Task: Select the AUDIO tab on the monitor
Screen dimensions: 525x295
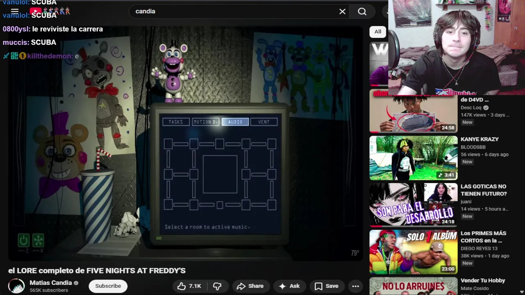Action: [235, 122]
